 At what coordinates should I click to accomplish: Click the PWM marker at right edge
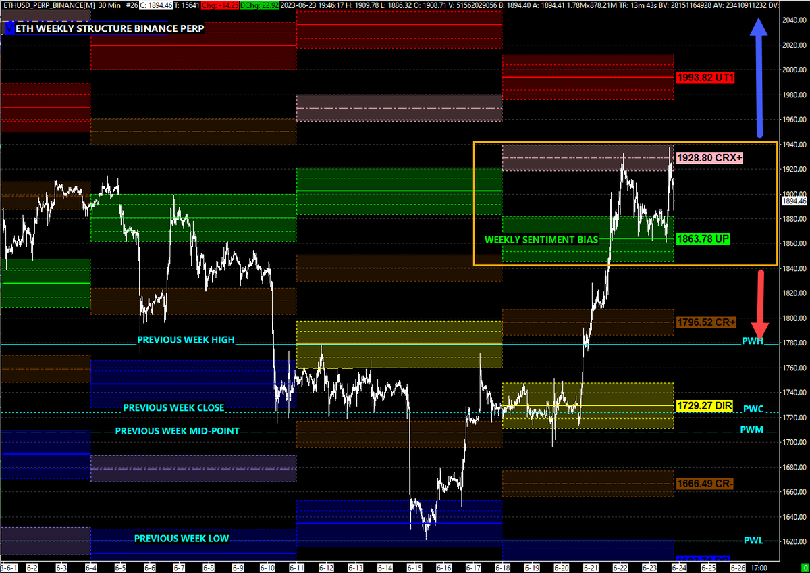pyautogui.click(x=751, y=430)
